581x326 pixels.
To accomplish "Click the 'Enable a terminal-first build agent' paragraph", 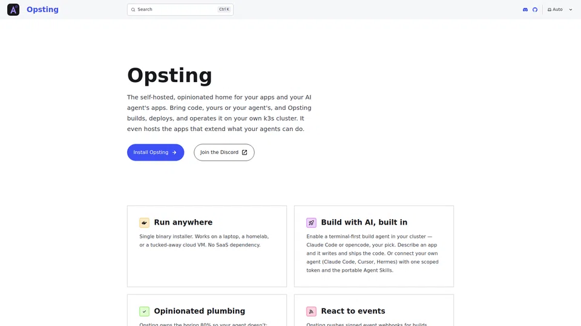I will pyautogui.click(x=372, y=253).
